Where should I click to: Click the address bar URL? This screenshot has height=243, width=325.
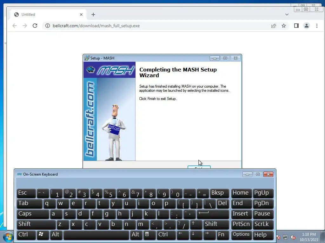point(96,26)
